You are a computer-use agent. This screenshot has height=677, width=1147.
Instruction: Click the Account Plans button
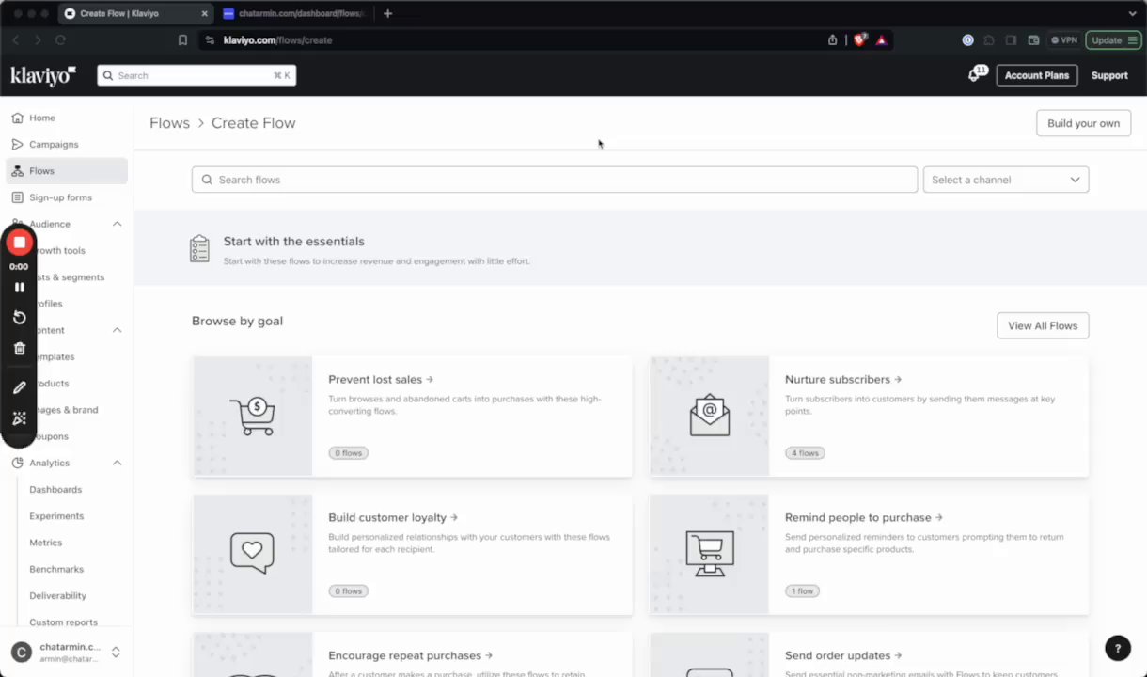click(1036, 75)
